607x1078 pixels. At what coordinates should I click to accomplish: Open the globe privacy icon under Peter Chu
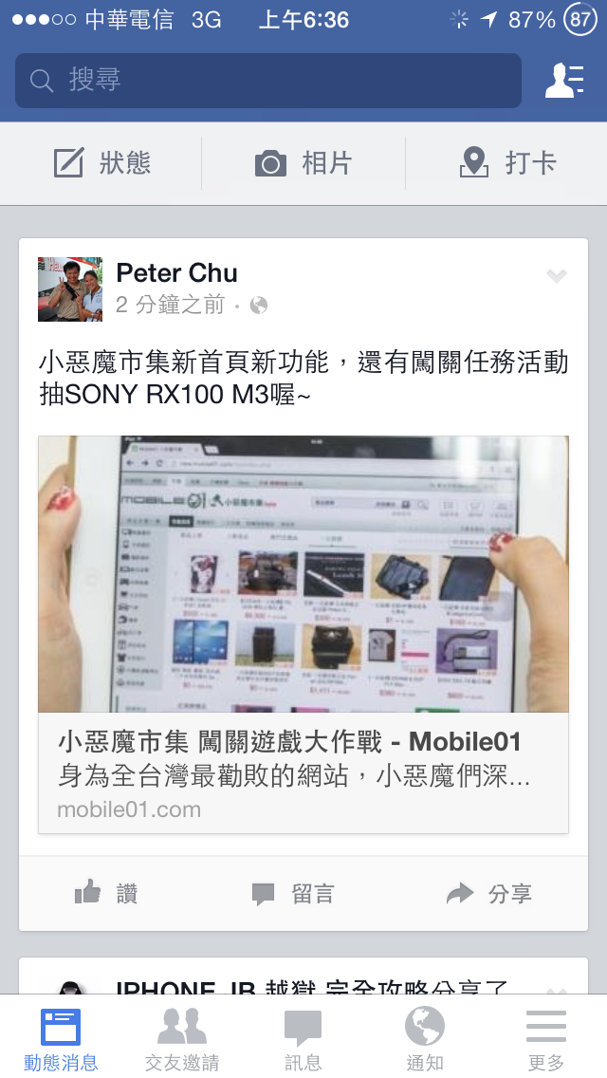tap(259, 306)
